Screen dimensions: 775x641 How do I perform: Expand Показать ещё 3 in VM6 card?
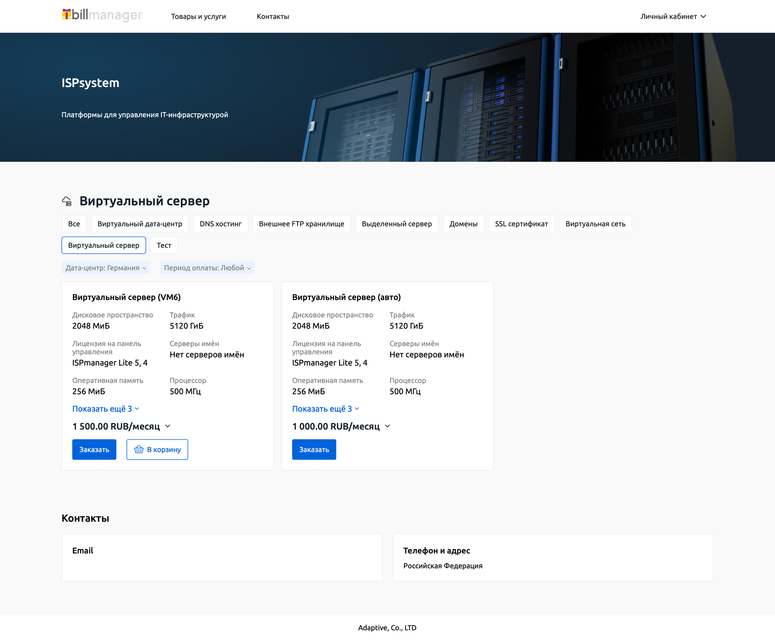pyautogui.click(x=106, y=409)
